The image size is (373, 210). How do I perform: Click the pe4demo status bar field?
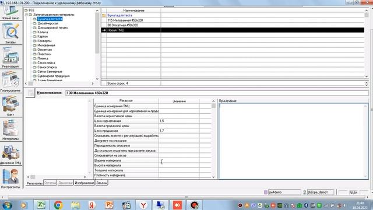pos(284,192)
